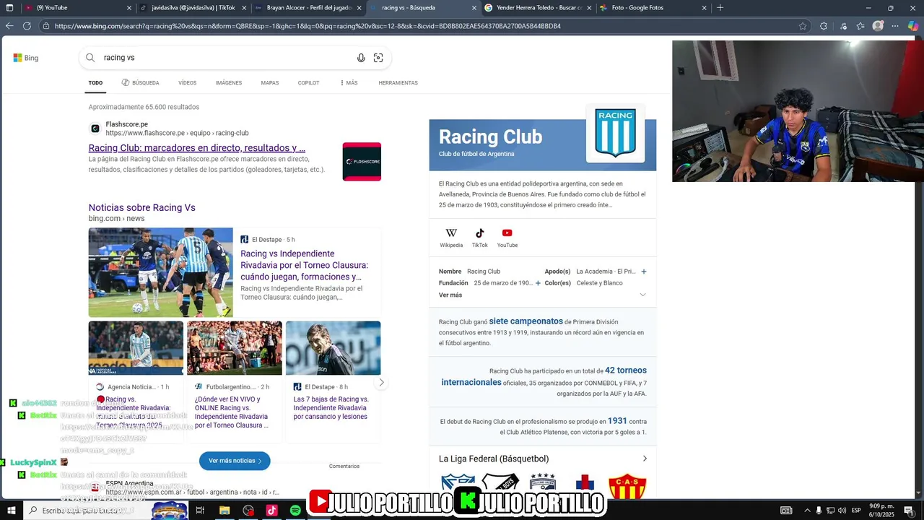Click Comentarios link
The height and width of the screenshot is (520, 924).
tap(344, 467)
